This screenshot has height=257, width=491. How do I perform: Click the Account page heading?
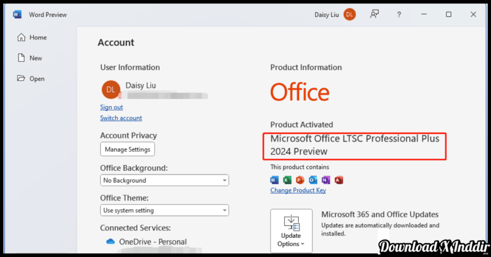coord(116,42)
